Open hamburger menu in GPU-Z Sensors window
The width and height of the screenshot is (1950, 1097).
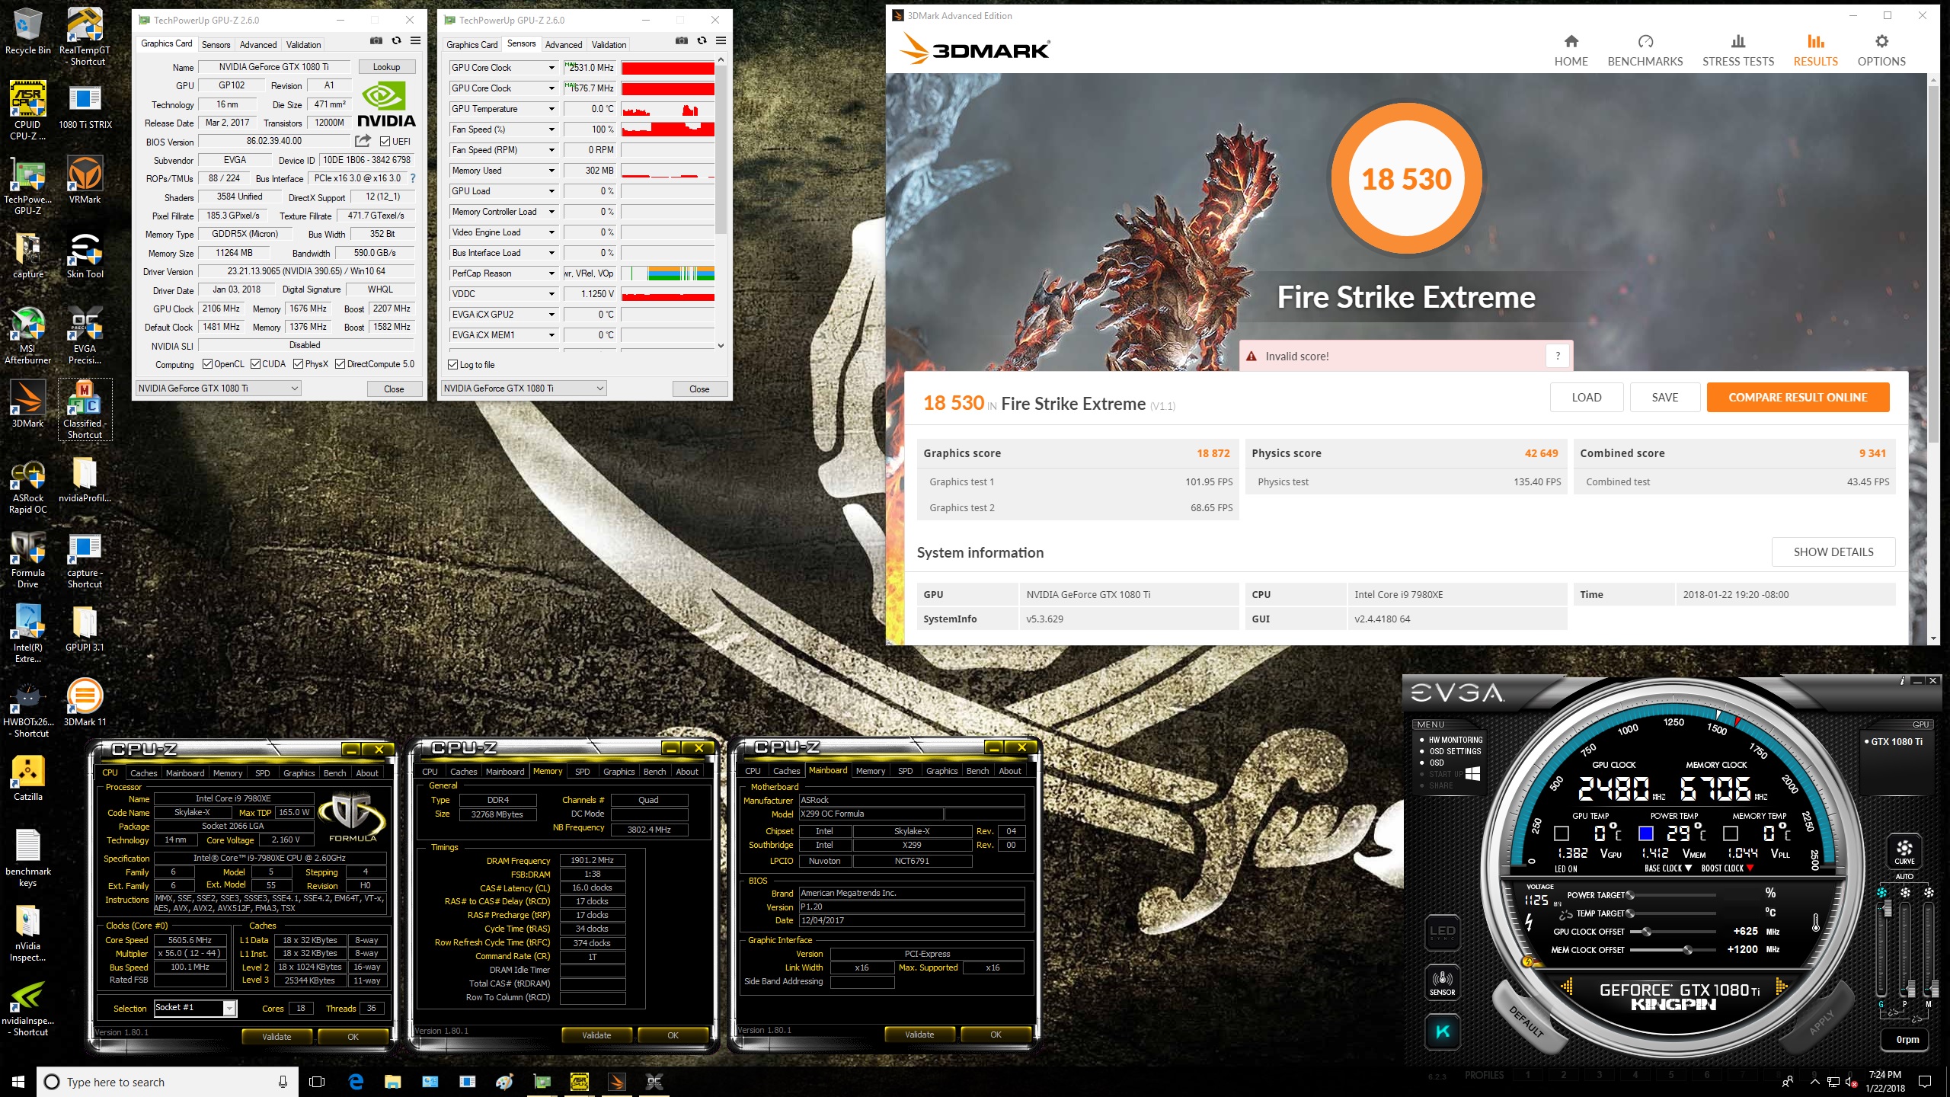point(721,41)
